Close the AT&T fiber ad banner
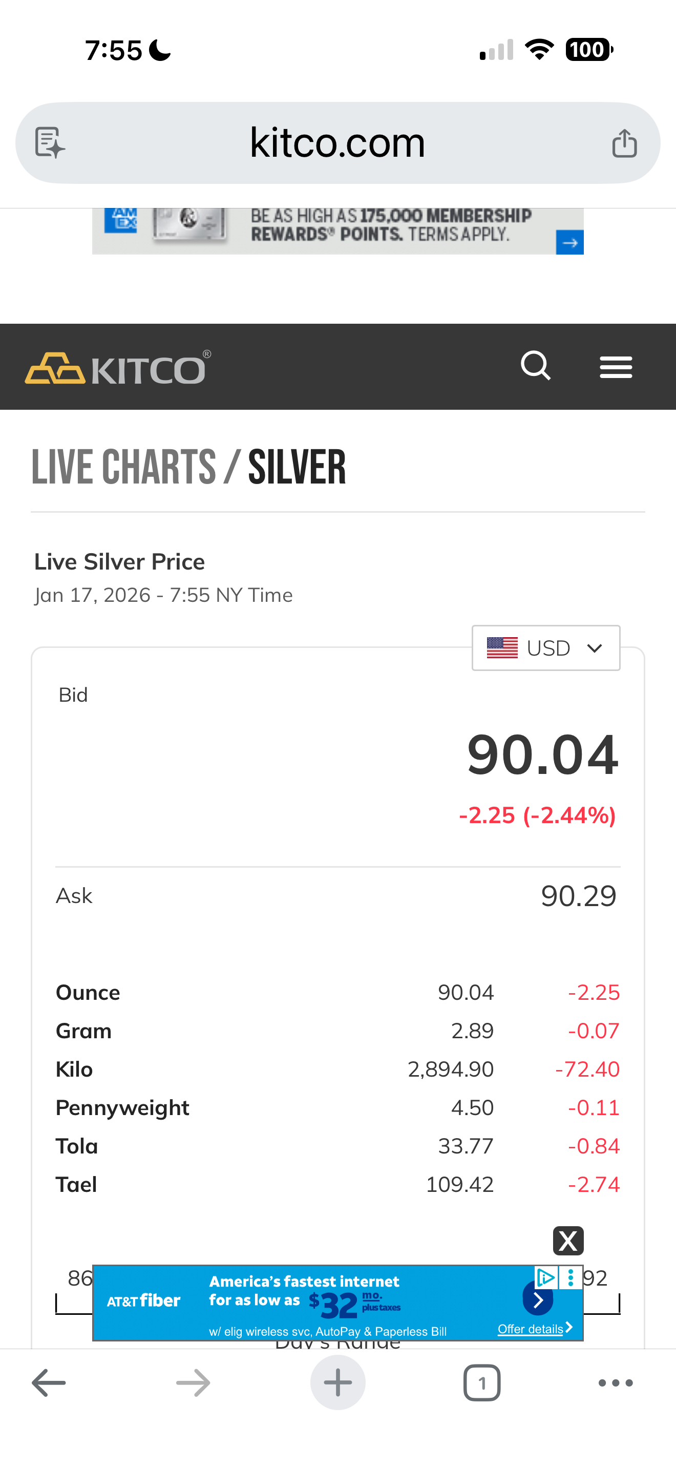676x1469 pixels. click(568, 1241)
